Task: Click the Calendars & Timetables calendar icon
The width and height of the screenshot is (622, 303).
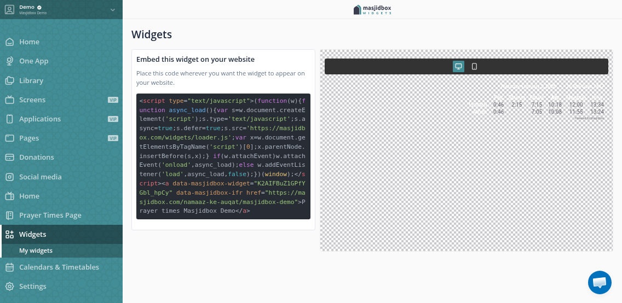Action: (x=9, y=267)
